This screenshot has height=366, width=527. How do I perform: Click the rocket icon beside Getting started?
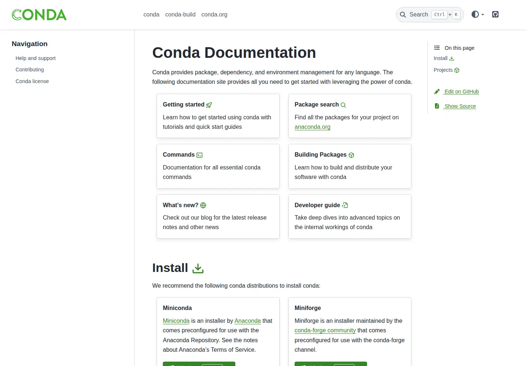pyautogui.click(x=209, y=105)
